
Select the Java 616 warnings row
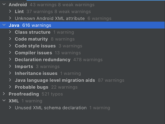point(83,25)
